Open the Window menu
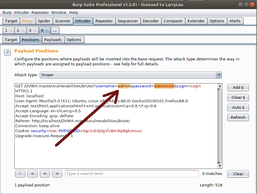The height and width of the screenshot is (194, 257). pyautogui.click(x=59, y=13)
